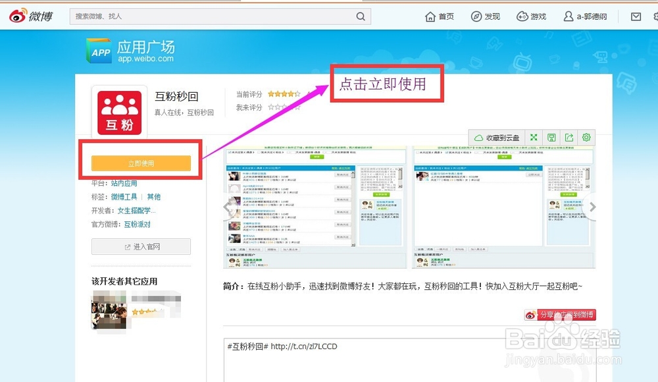Rate the app with 我来评分 stars
The width and height of the screenshot is (658, 382).
(284, 107)
